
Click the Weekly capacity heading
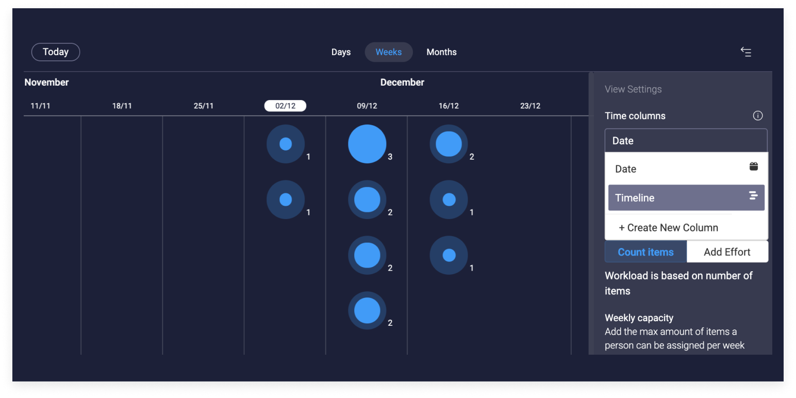(639, 318)
